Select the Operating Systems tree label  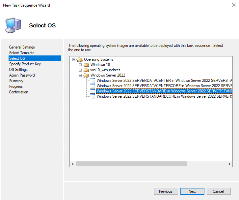click(99, 59)
